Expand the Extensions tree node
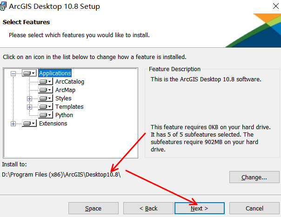The height and width of the screenshot is (217, 281). pyautogui.click(x=13, y=124)
